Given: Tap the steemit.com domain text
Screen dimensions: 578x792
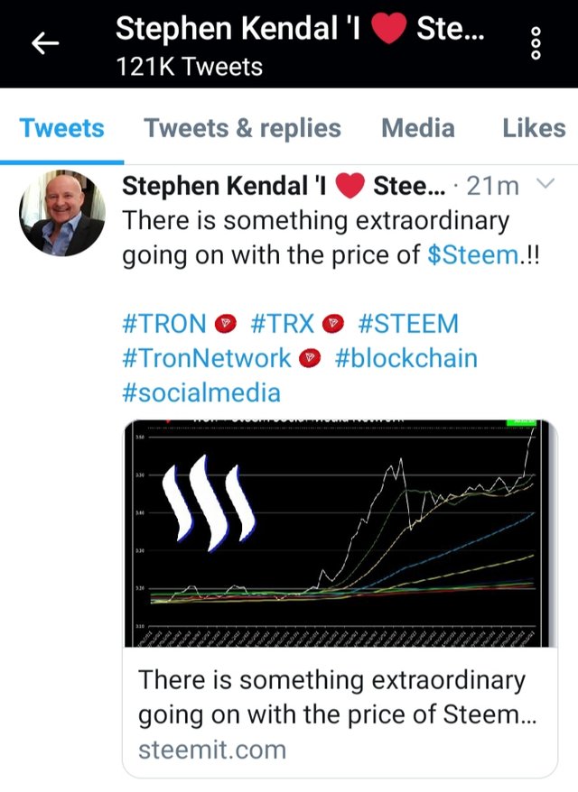Looking at the screenshot, I should pyautogui.click(x=211, y=749).
